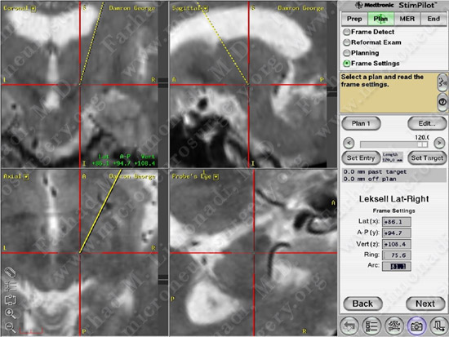Click the Set Entry button

coord(361,157)
